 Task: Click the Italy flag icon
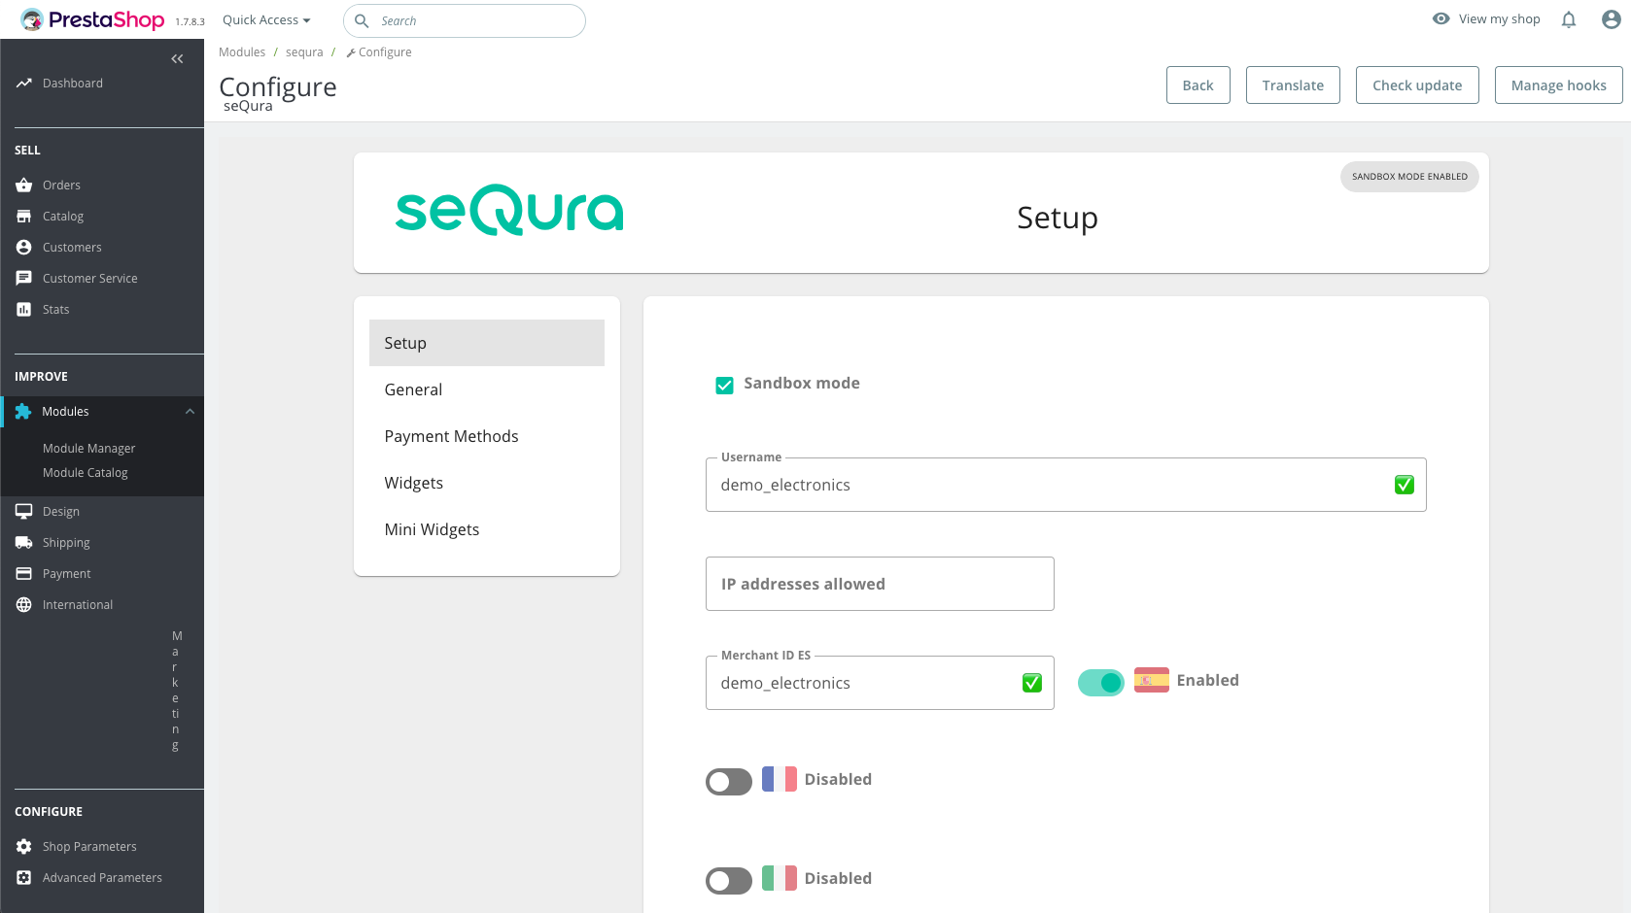click(x=780, y=878)
